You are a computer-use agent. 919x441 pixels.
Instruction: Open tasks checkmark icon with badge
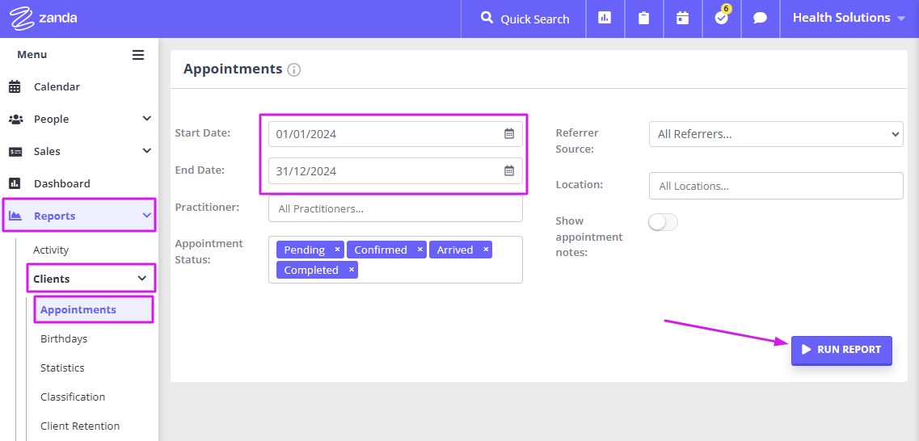722,17
